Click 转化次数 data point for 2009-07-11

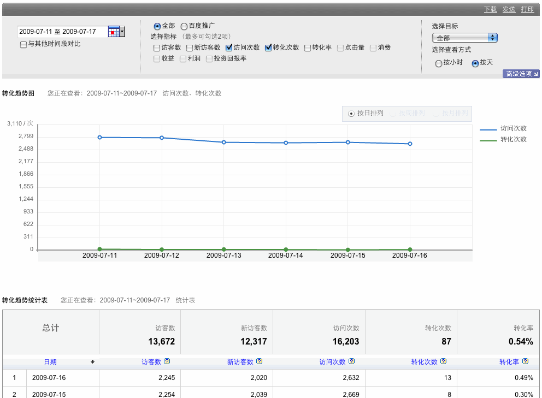pyautogui.click(x=99, y=249)
